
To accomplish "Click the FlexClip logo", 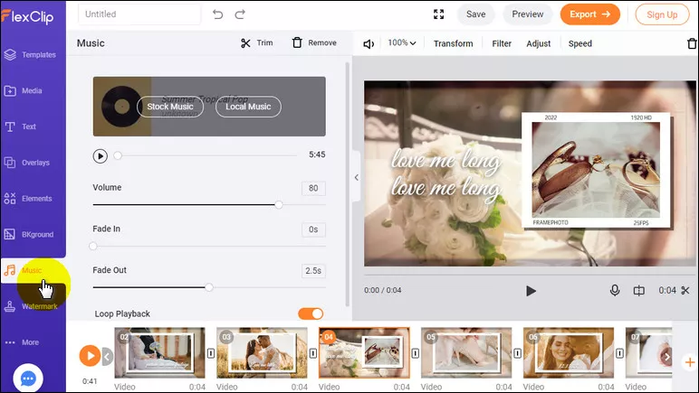I will coord(27,17).
